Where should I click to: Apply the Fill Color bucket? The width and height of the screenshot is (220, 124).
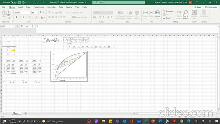click(36, 17)
